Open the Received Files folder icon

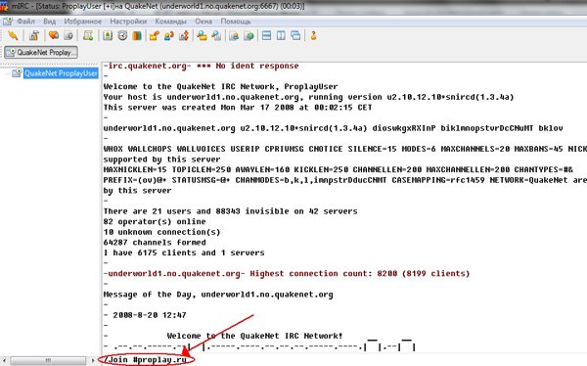pos(202,35)
